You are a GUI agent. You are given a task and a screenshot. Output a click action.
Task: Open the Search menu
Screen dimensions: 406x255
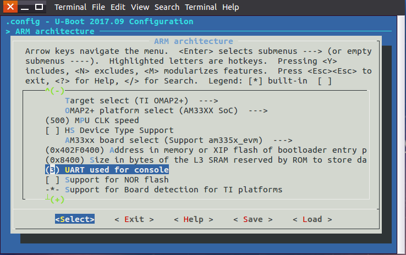[167, 7]
